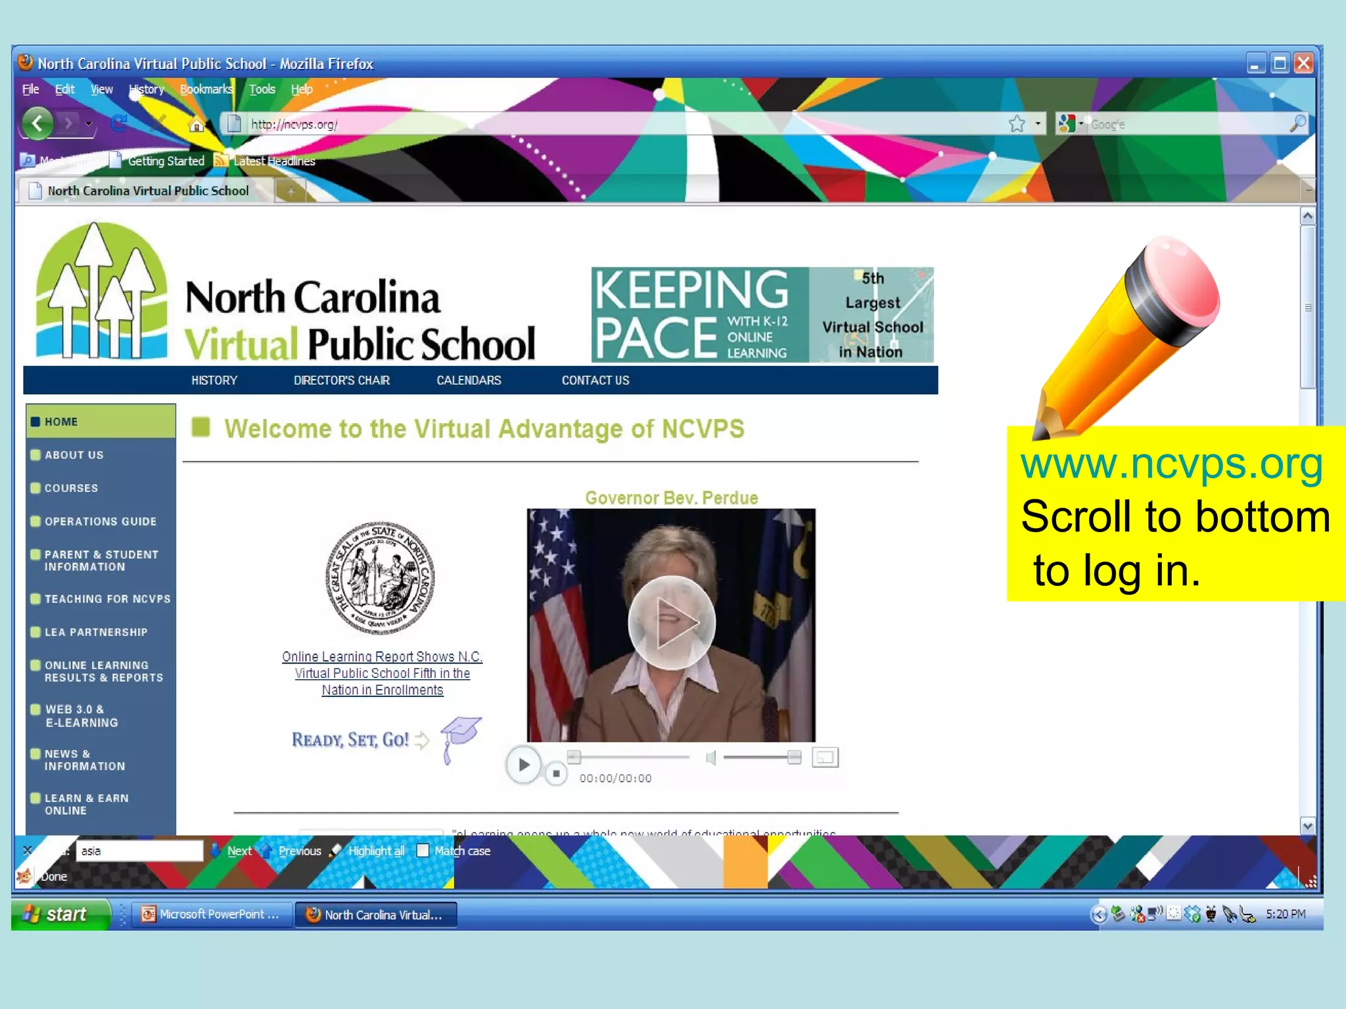This screenshot has width=1346, height=1009.
Task: Toggle Highlight all in the find bar
Action: coord(367,851)
